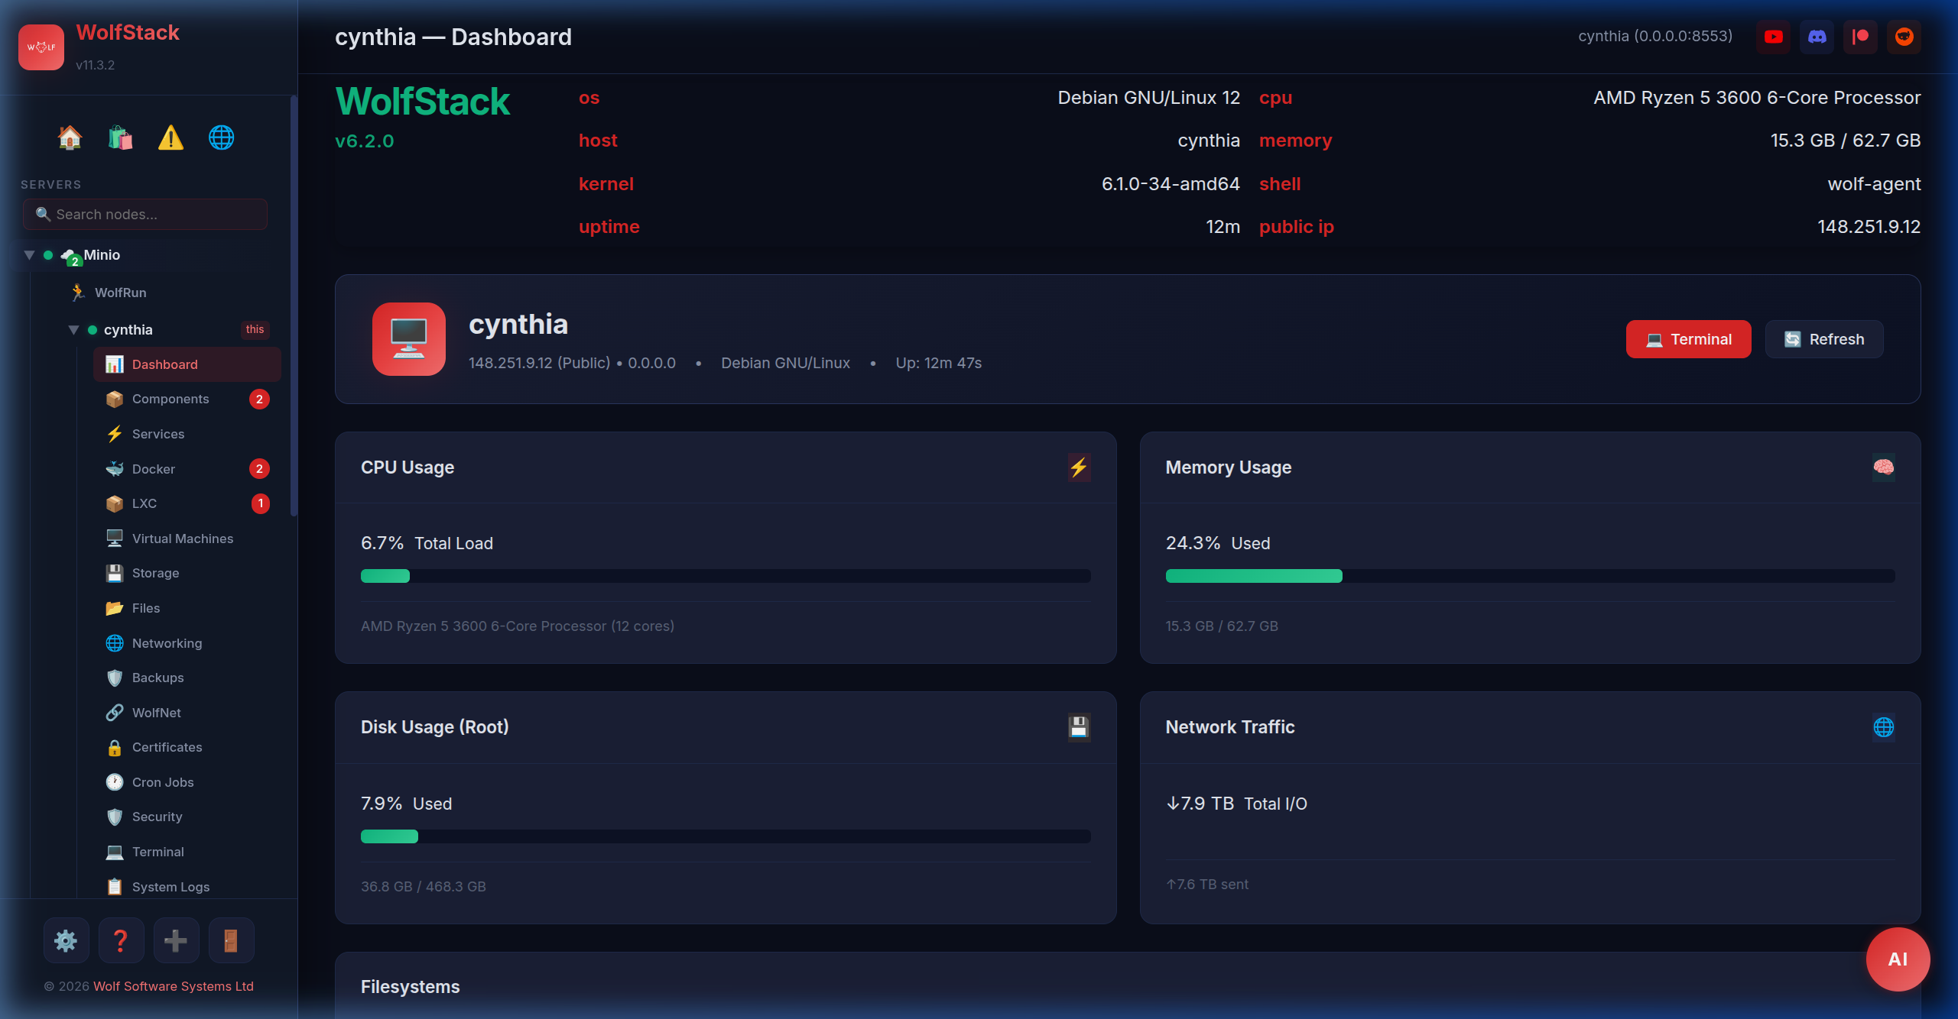The image size is (1958, 1019).
Task: Click the 'this' badge next to cynthia
Action: click(255, 330)
